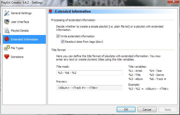Image resolution: width=180 pixels, height=115 pixels.
Task: Click the 'Processing of extended information' heading
Action: [73, 20]
